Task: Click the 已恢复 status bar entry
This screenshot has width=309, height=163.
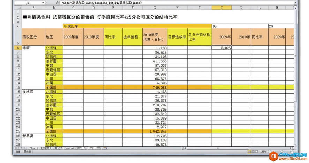Action: click(27, 152)
